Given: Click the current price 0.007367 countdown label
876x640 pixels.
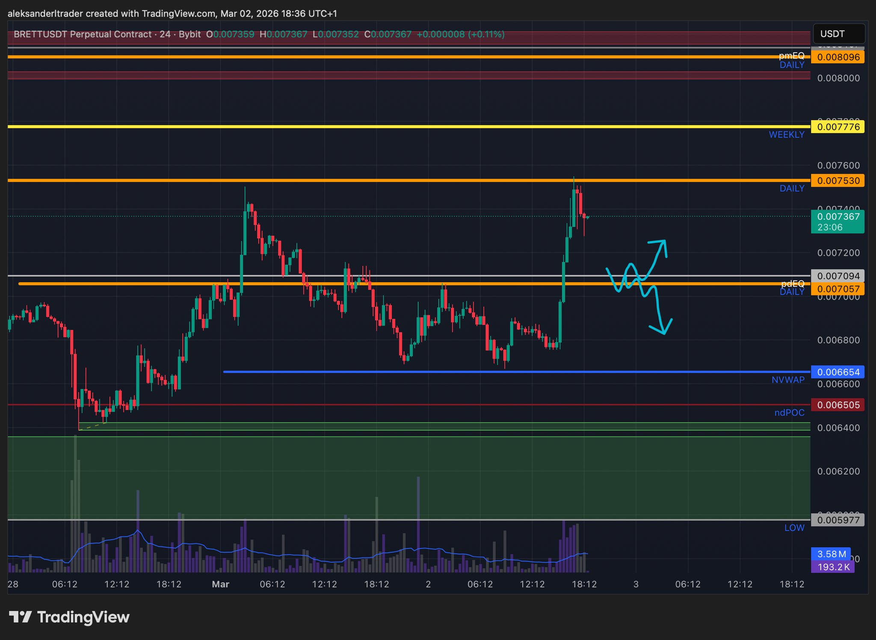Looking at the screenshot, I should [838, 221].
